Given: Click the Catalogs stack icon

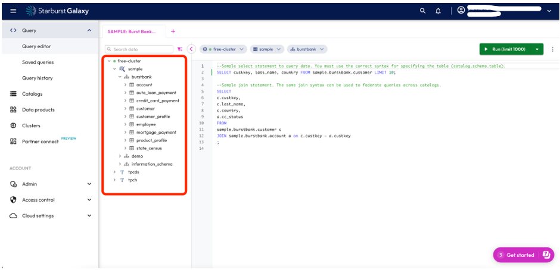Looking at the screenshot, I should click(13, 94).
